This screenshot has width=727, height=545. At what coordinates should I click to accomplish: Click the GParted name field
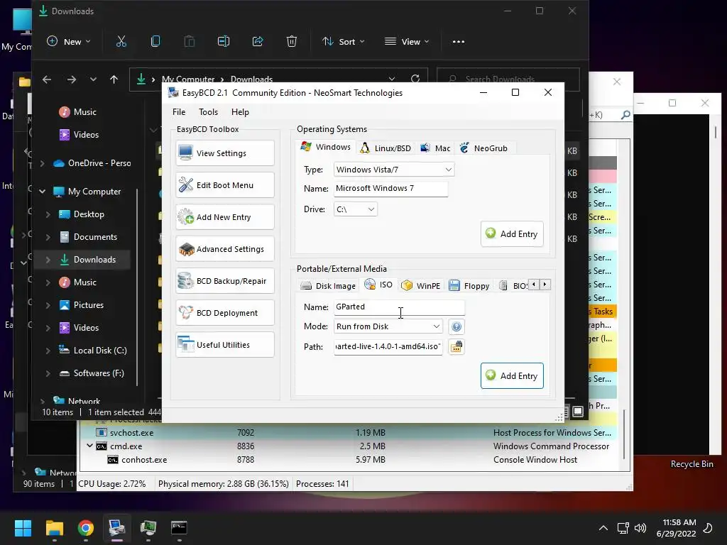399,307
